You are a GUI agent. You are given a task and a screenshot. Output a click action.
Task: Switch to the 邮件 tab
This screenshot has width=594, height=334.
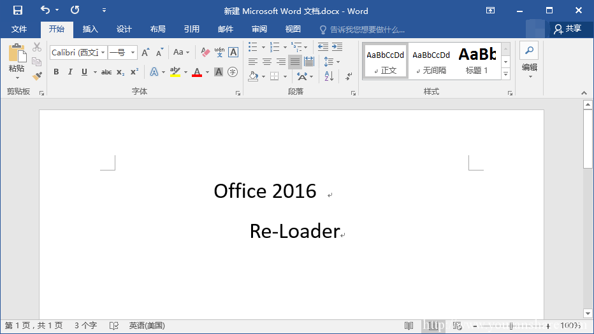tap(226, 29)
